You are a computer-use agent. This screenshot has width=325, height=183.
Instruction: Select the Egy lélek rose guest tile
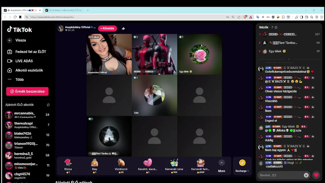tap(200, 54)
